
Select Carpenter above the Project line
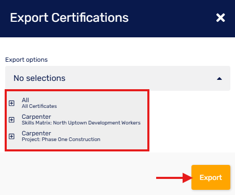[x=36, y=133]
